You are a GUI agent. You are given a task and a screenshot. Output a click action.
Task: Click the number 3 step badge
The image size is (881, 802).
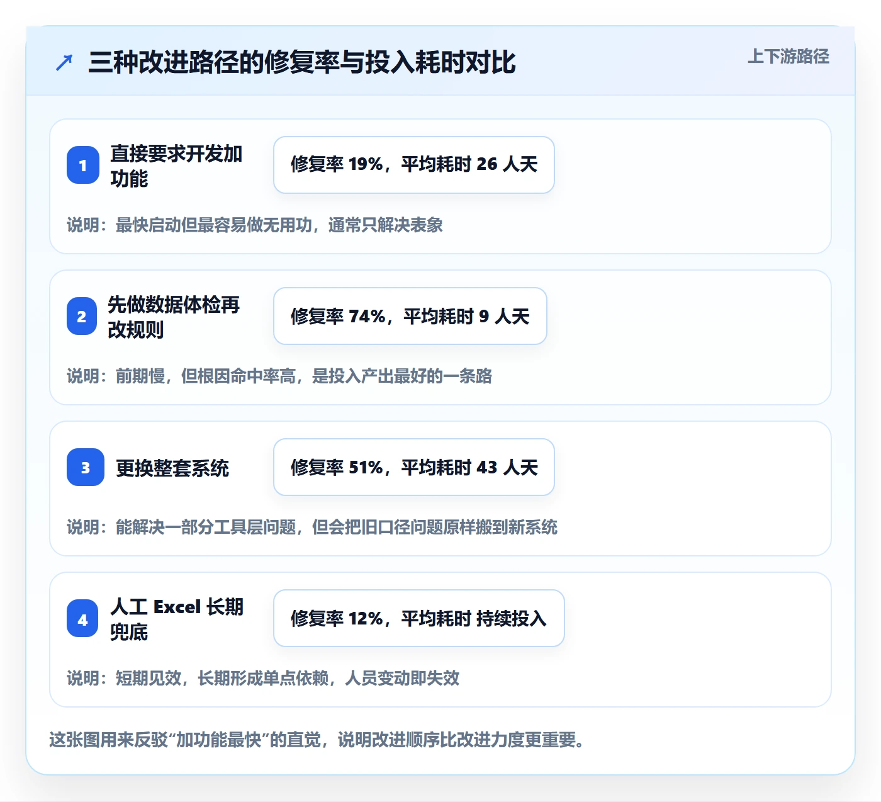coord(86,467)
